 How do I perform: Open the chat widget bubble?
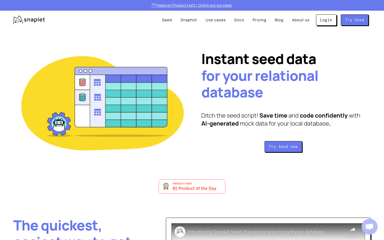(370, 227)
